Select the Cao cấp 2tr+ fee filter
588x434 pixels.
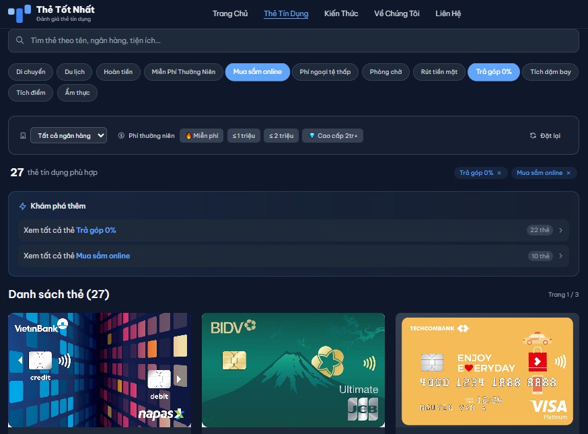click(x=332, y=135)
